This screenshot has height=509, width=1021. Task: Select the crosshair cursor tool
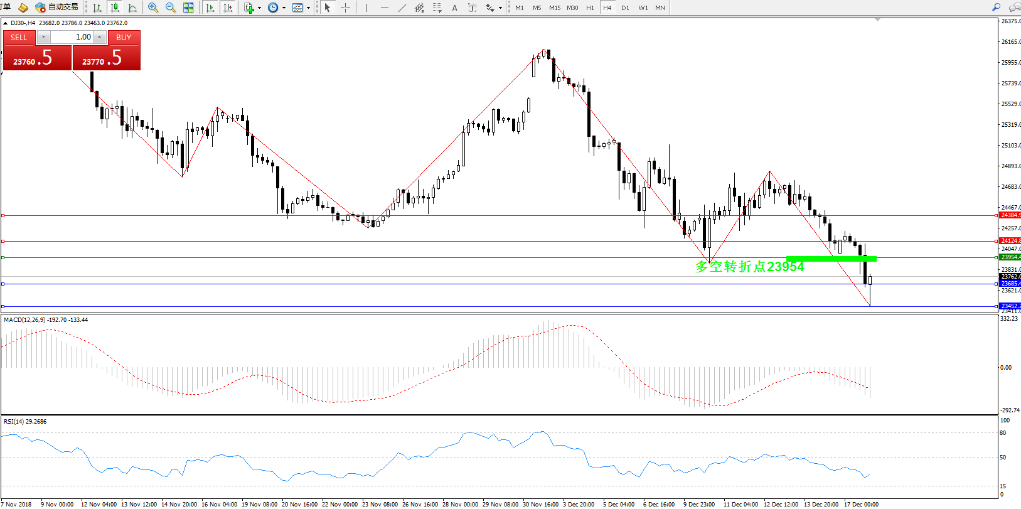pos(345,8)
